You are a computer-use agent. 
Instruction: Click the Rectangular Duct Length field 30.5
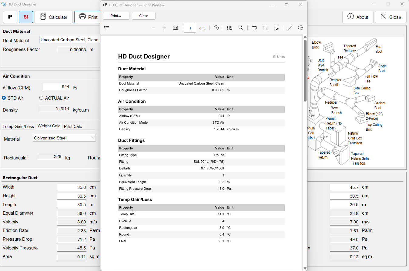[72, 205]
